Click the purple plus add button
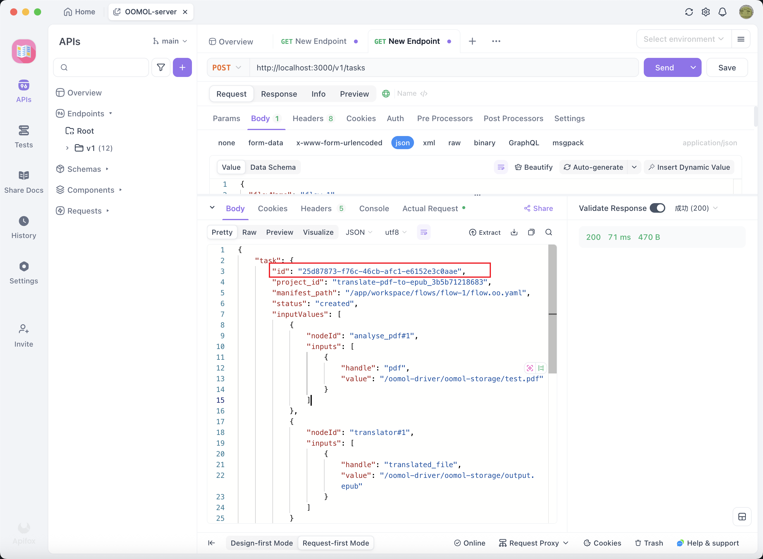763x559 pixels. coord(182,67)
